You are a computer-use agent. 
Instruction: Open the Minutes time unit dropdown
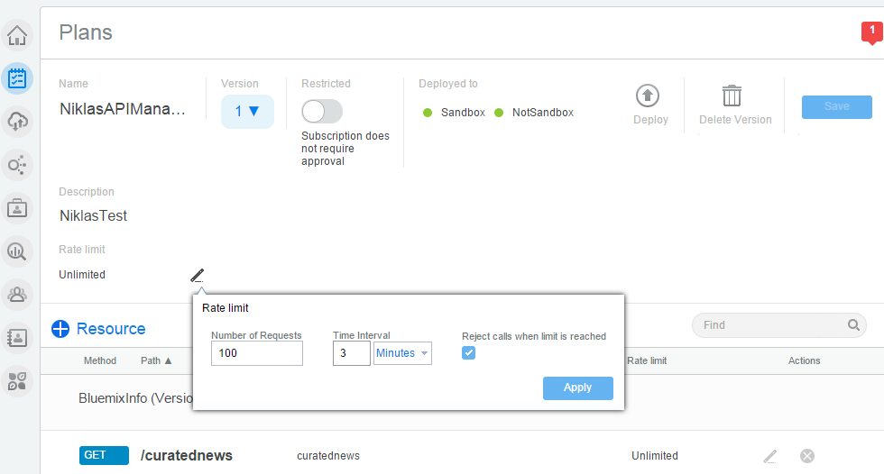[x=402, y=353]
